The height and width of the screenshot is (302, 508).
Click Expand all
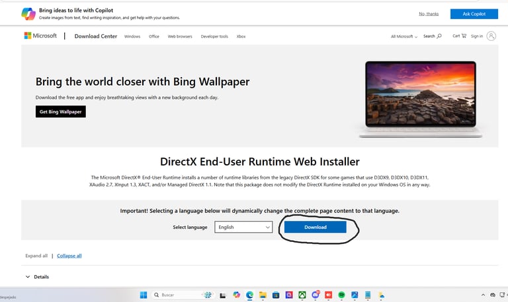(x=36, y=256)
